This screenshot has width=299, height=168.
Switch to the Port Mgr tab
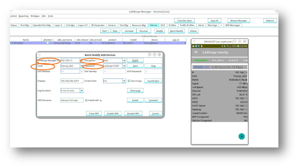tap(25, 25)
